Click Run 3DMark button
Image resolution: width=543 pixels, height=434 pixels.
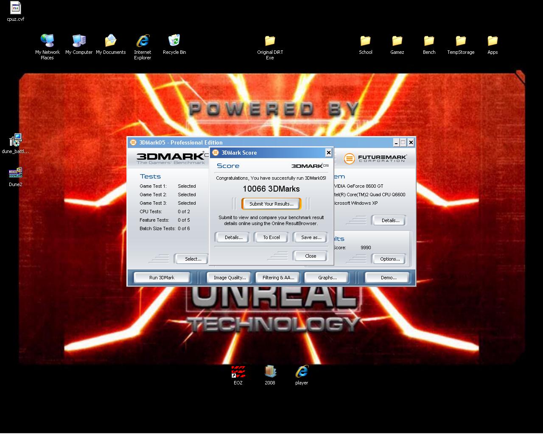[x=162, y=278]
